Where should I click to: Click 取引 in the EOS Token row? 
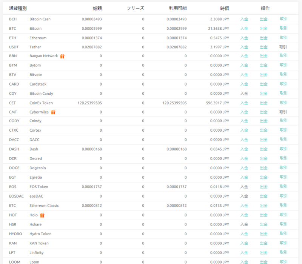click(284, 187)
